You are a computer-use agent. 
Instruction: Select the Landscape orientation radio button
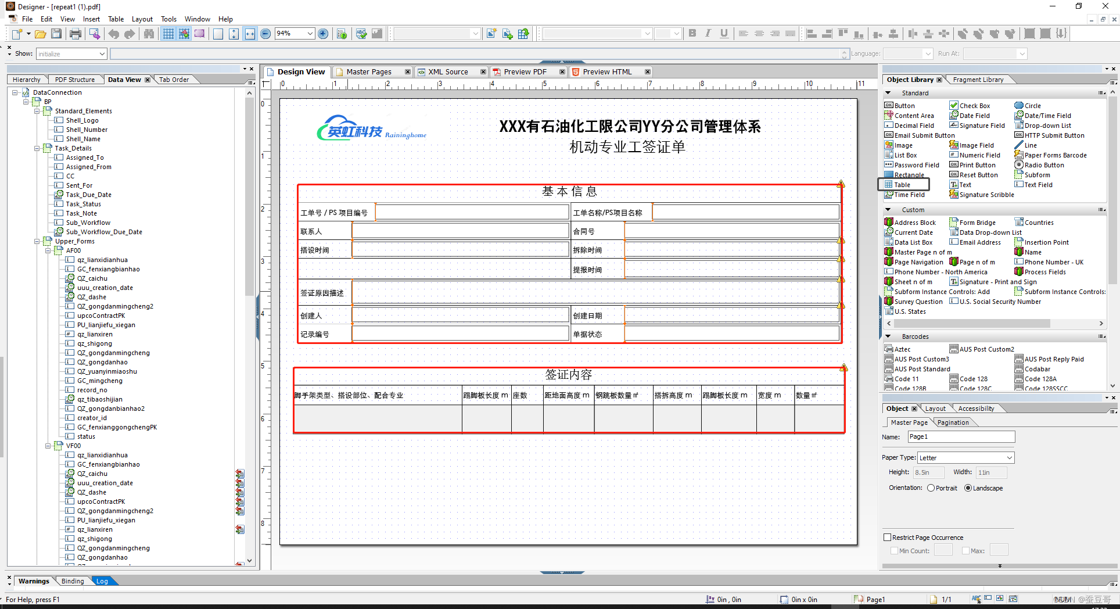968,488
